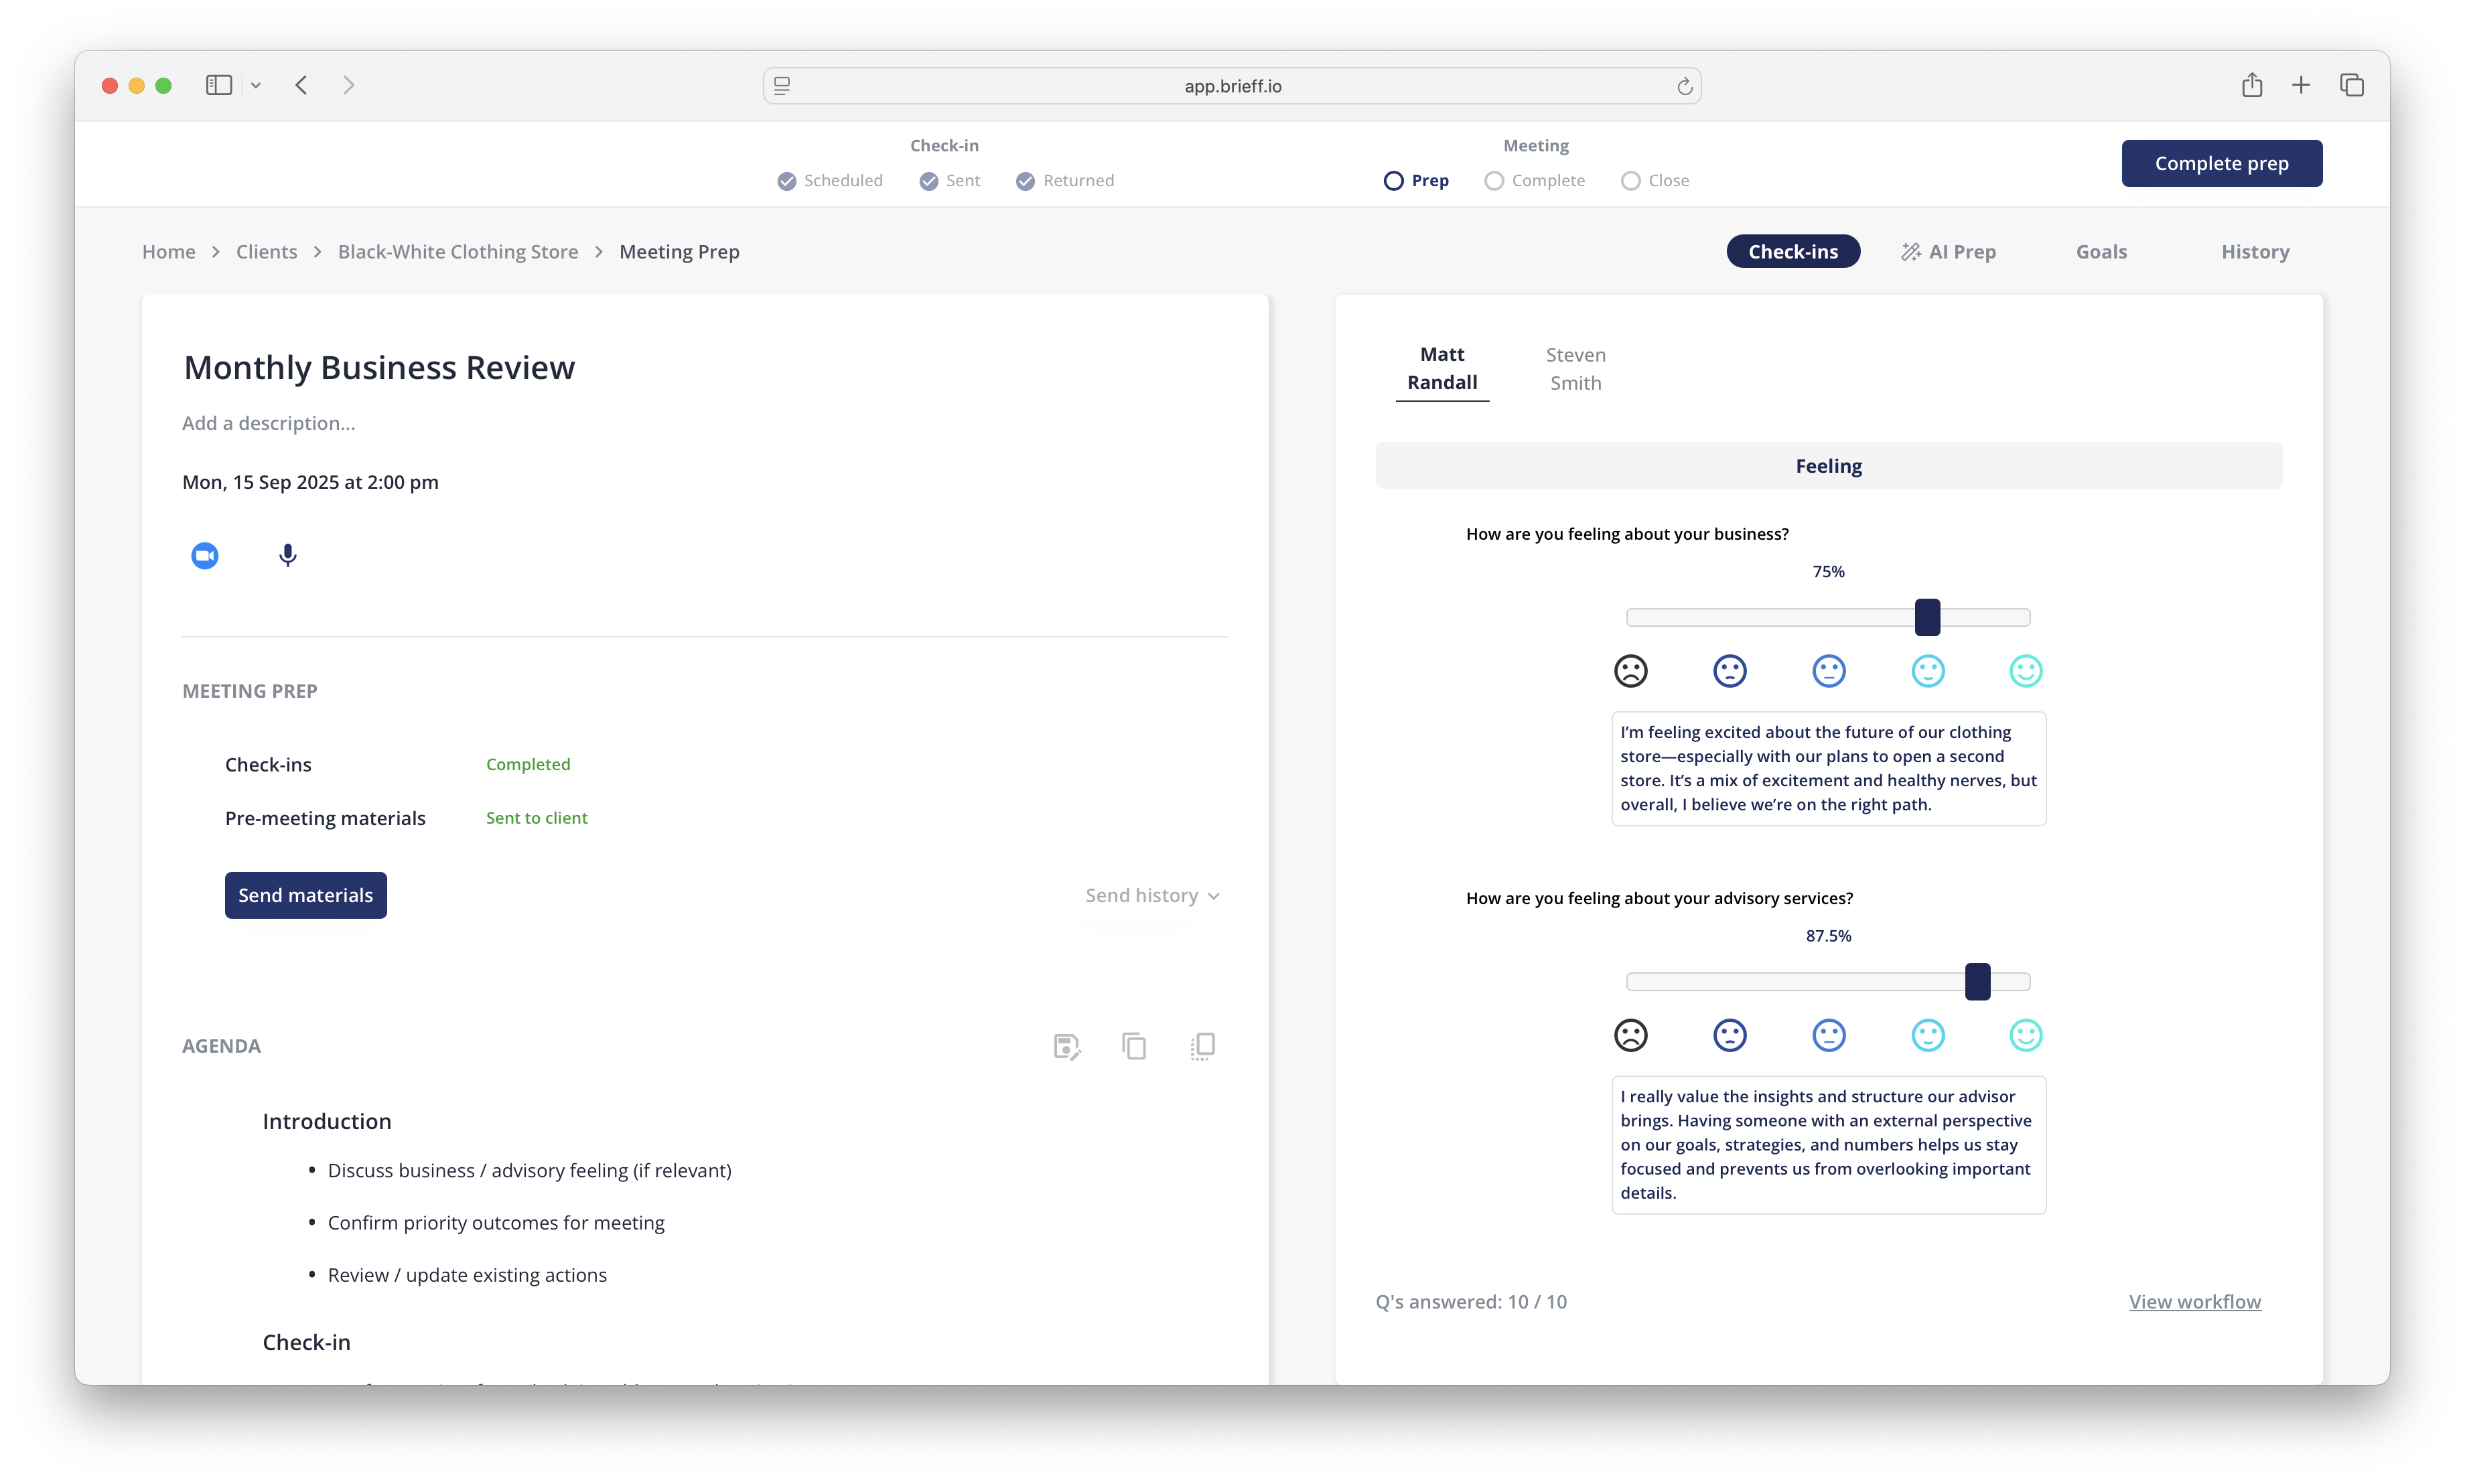Click the microphone recording icon
The height and width of the screenshot is (1484, 2465).
pyautogui.click(x=287, y=555)
